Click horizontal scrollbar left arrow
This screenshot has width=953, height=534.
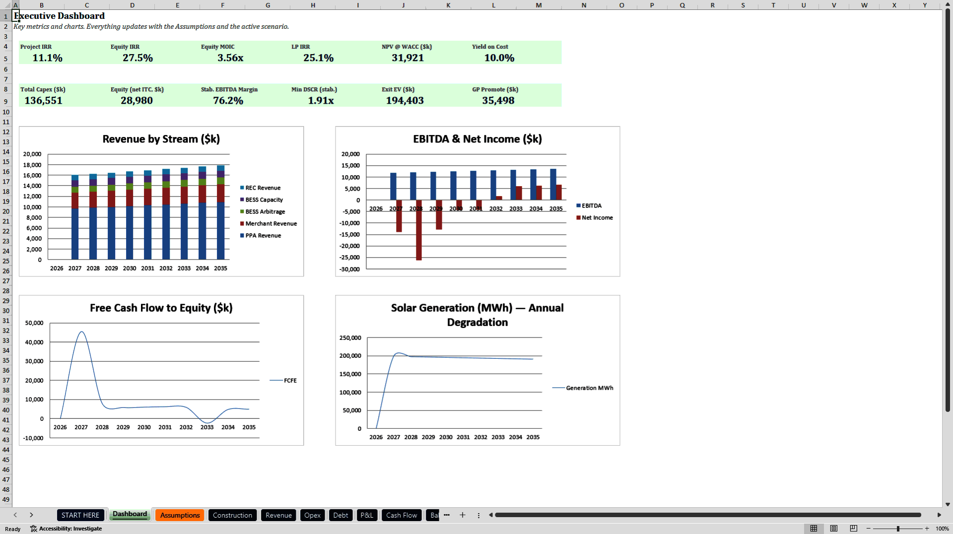pos(491,515)
